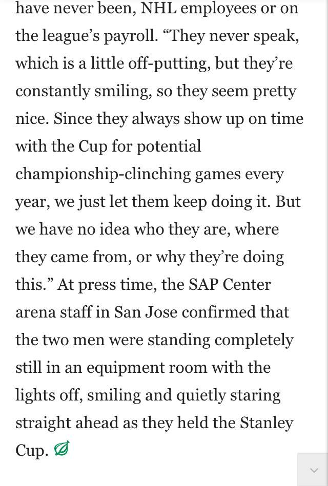Click the phrase 'league's payroll'

pyautogui.click(x=98, y=36)
